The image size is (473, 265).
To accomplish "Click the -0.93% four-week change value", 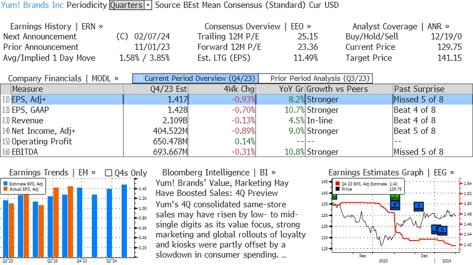I will pyautogui.click(x=243, y=99).
